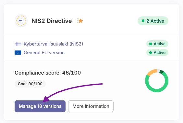Click Compliance score: 46/100 text
Viewport: 183px width, 123px height.
tap(48, 73)
